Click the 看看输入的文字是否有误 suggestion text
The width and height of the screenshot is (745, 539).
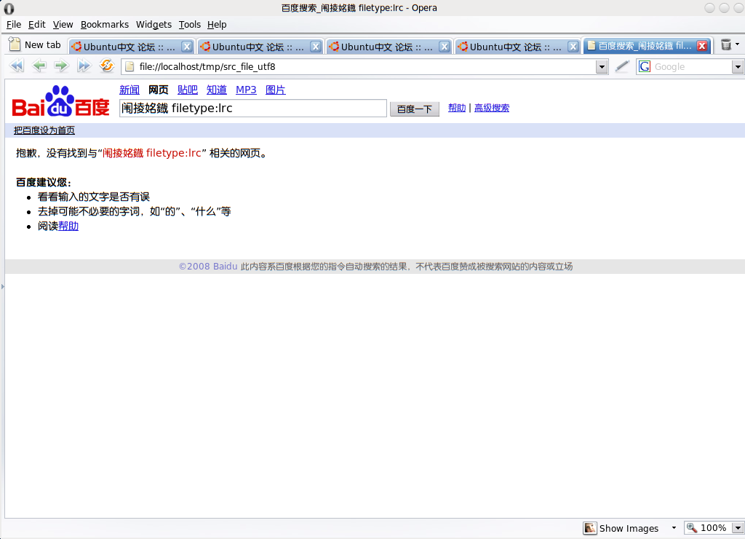click(x=94, y=197)
